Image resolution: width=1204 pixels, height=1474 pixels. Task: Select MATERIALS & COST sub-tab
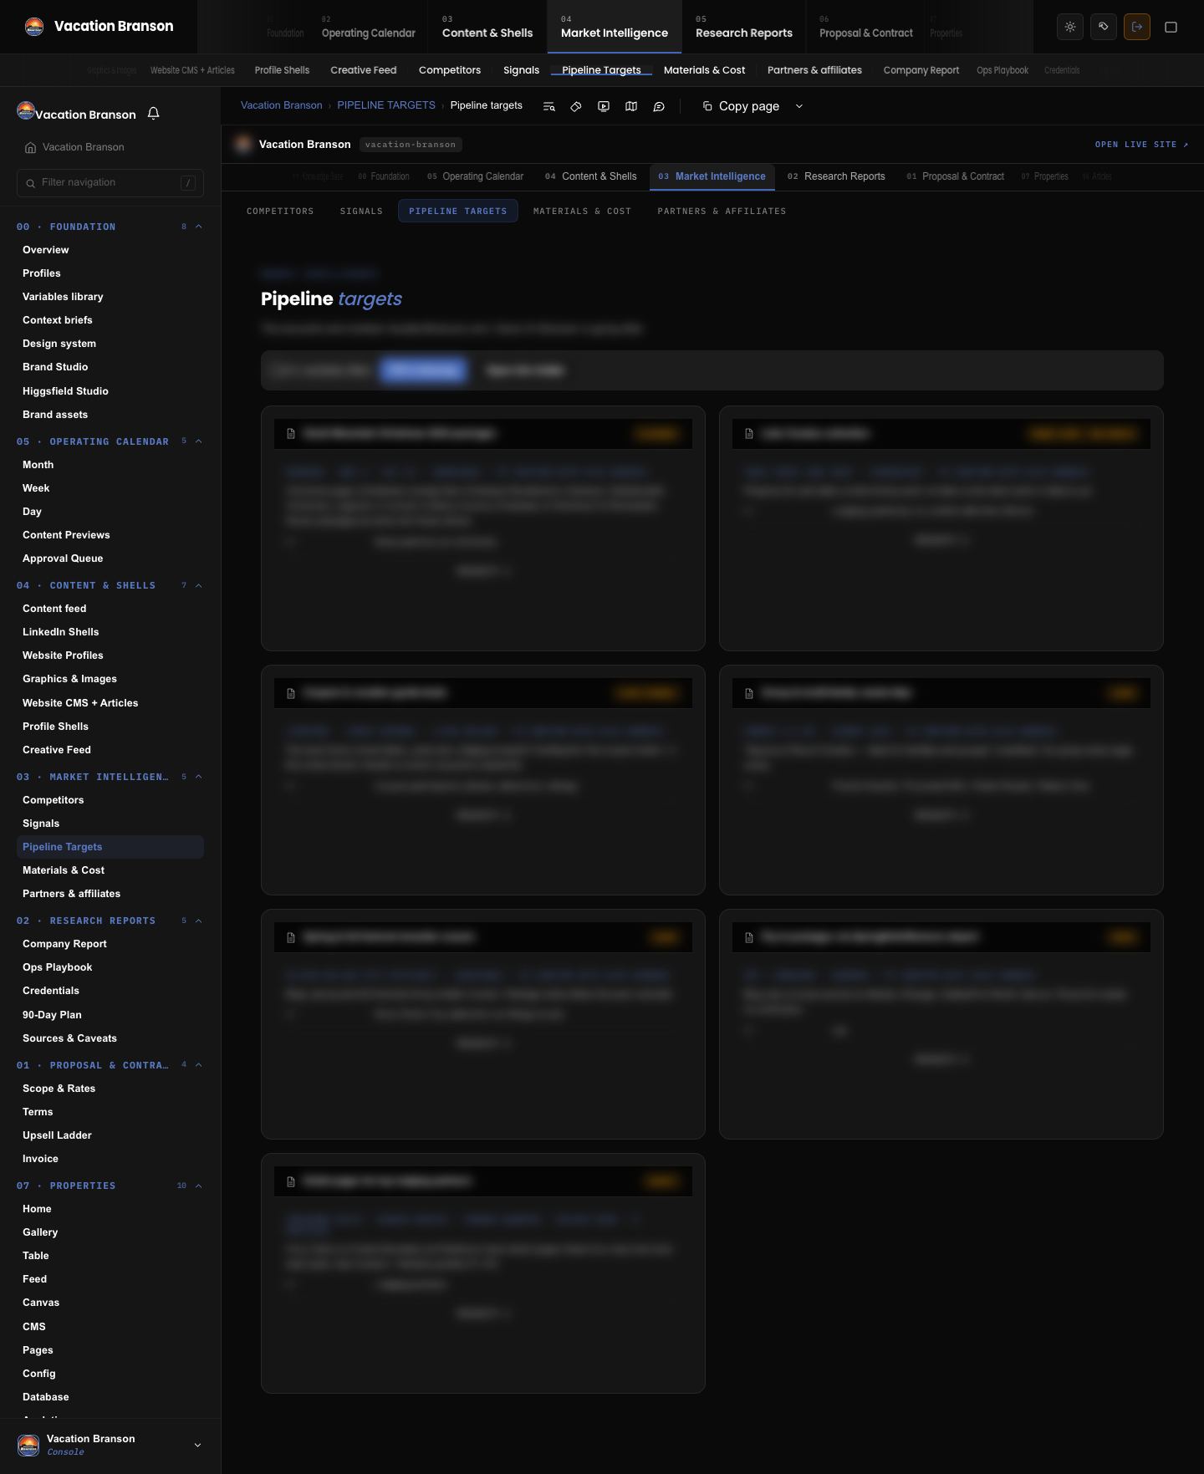coord(582,211)
